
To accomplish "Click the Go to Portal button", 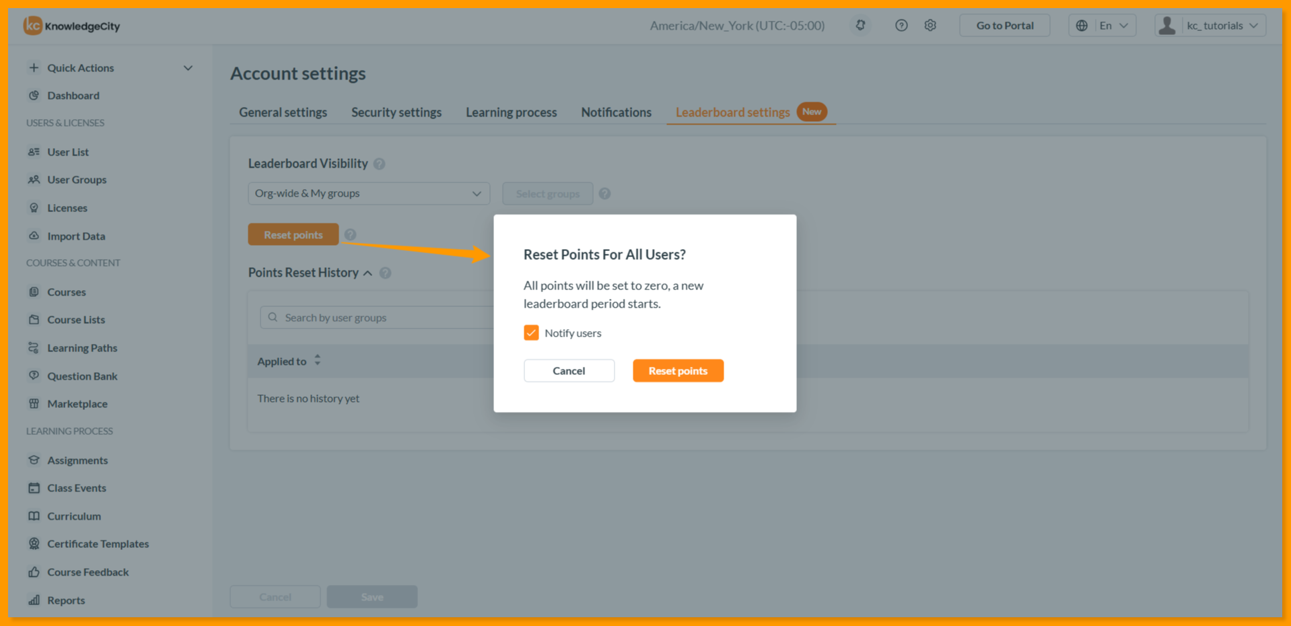I will tap(1004, 26).
